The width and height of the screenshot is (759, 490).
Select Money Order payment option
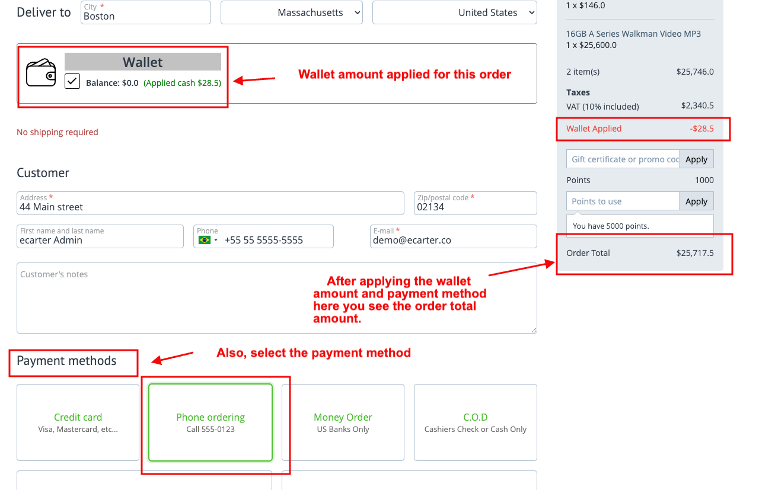[343, 422]
